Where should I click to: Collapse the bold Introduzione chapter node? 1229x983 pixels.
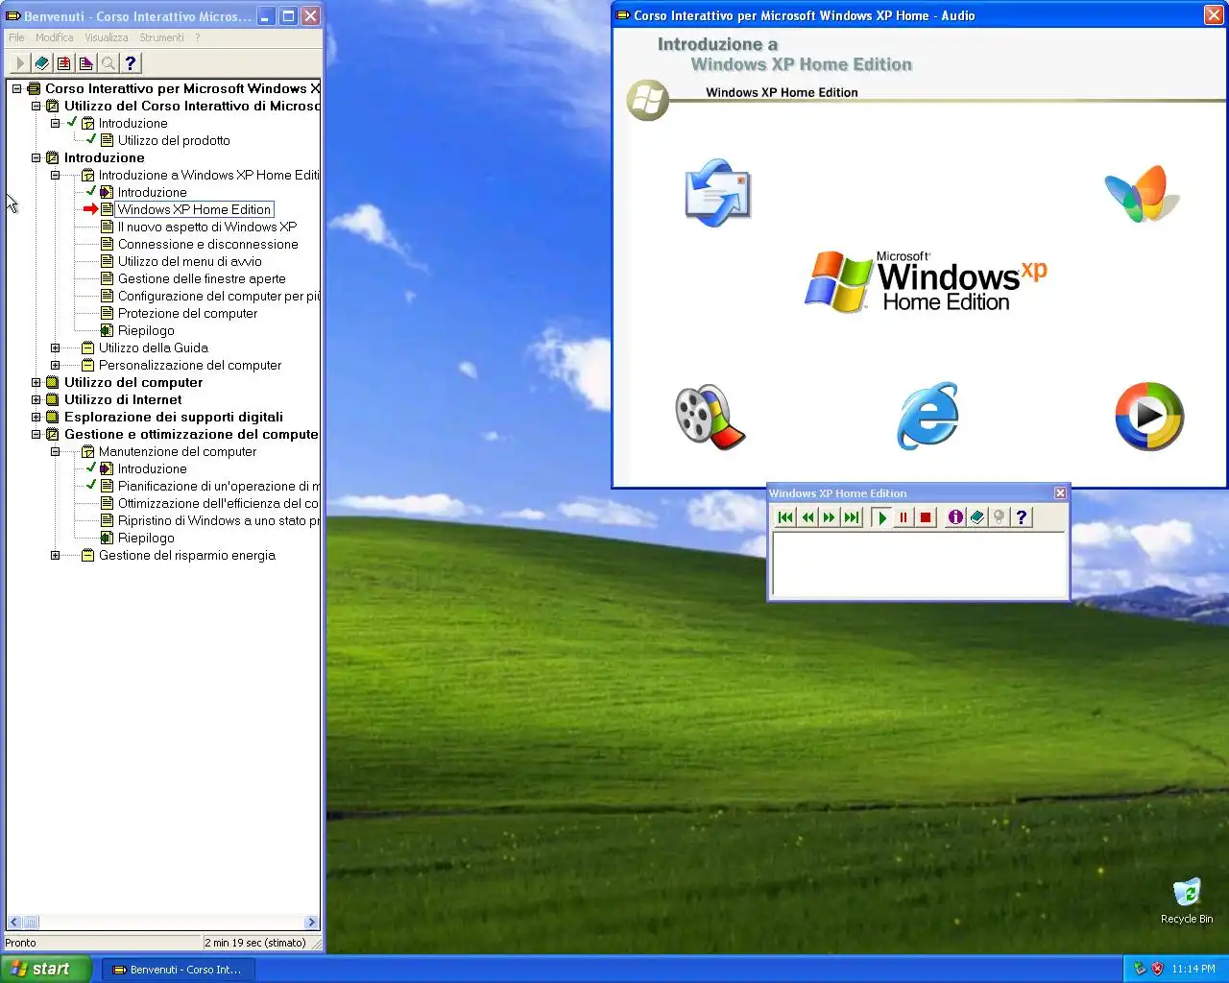(36, 157)
